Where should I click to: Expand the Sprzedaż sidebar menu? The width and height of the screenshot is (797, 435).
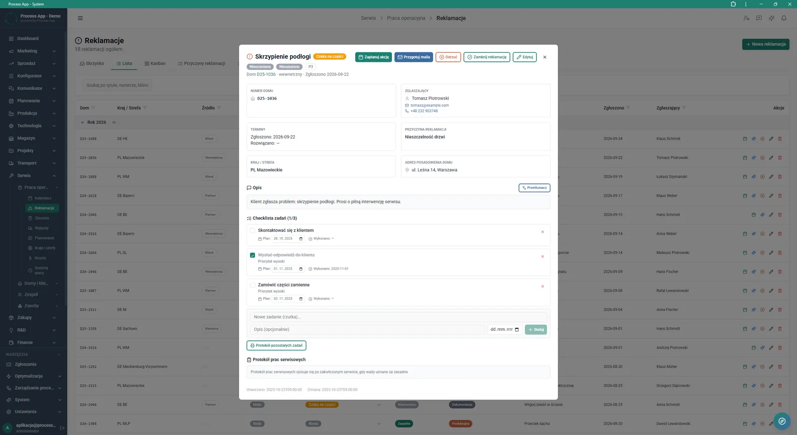(33, 63)
